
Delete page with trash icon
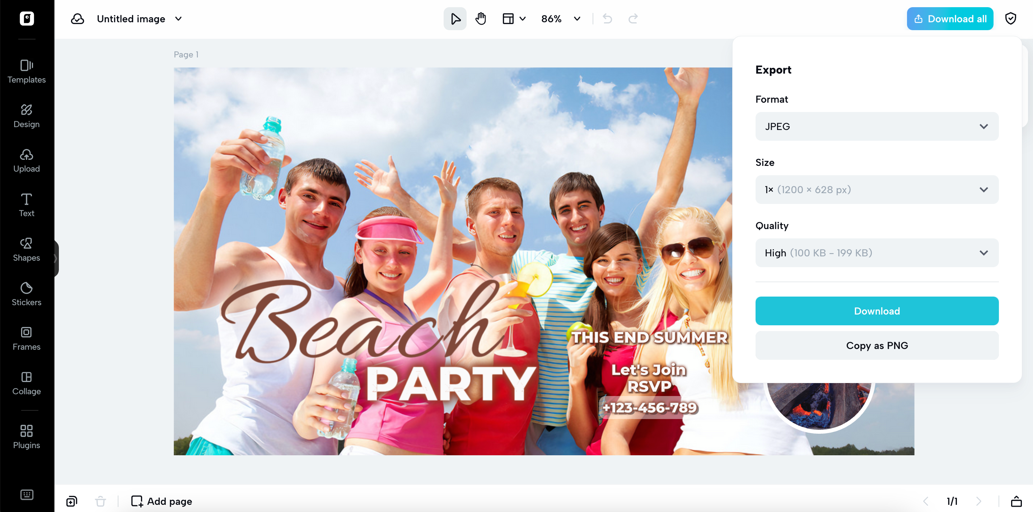click(x=100, y=501)
